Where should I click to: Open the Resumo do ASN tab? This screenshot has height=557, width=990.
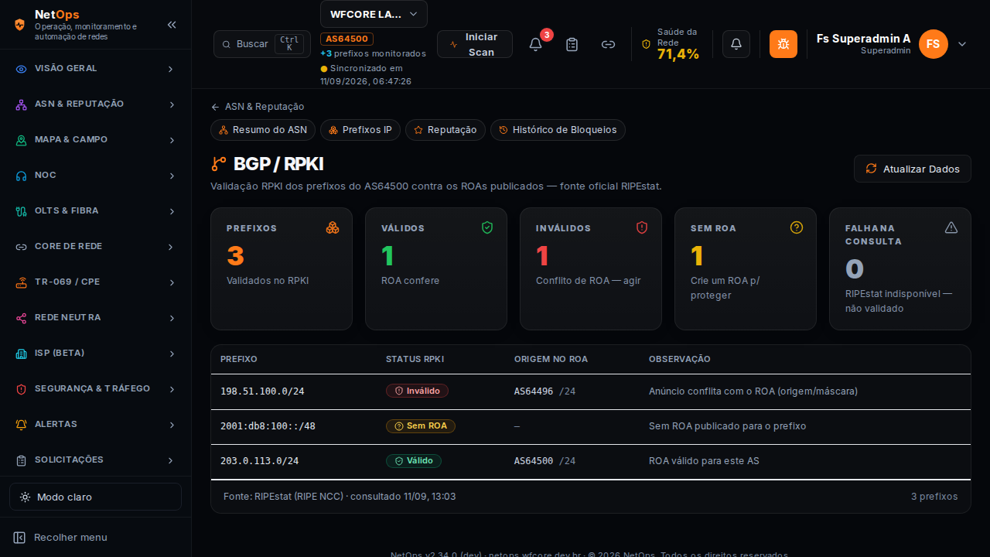263,130
